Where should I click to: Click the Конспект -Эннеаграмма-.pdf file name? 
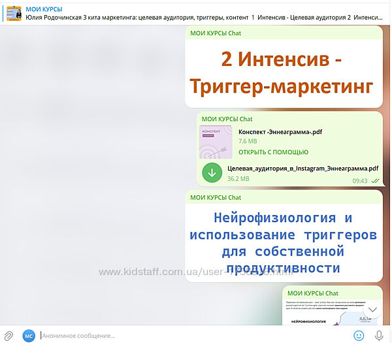coord(280,132)
